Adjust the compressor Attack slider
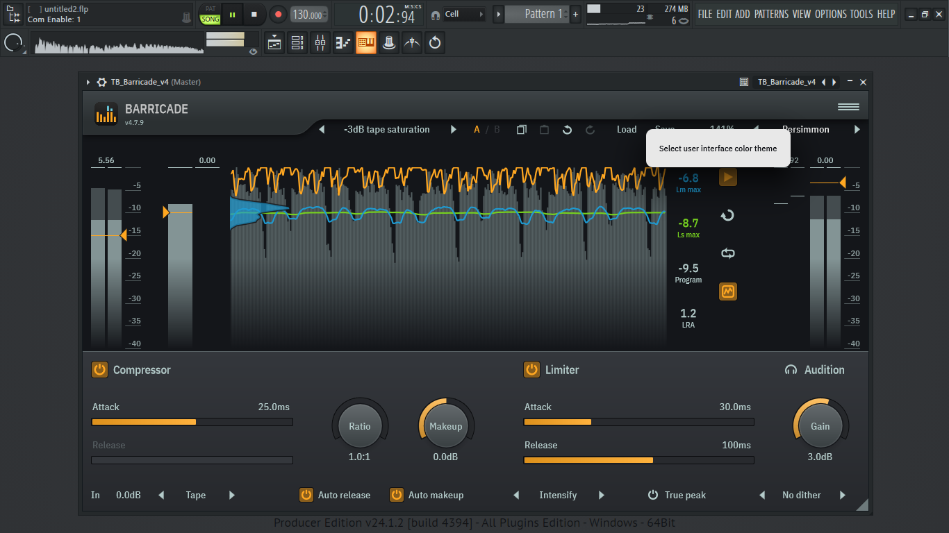 click(192, 422)
